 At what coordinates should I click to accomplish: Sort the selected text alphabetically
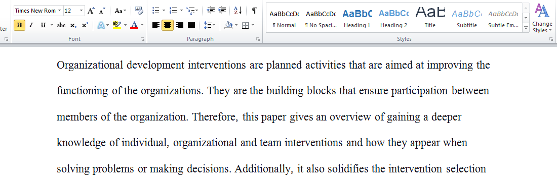pos(237,11)
